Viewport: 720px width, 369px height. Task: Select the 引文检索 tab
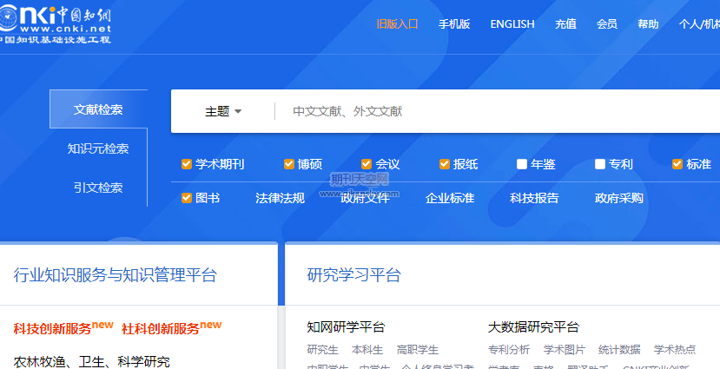click(98, 188)
